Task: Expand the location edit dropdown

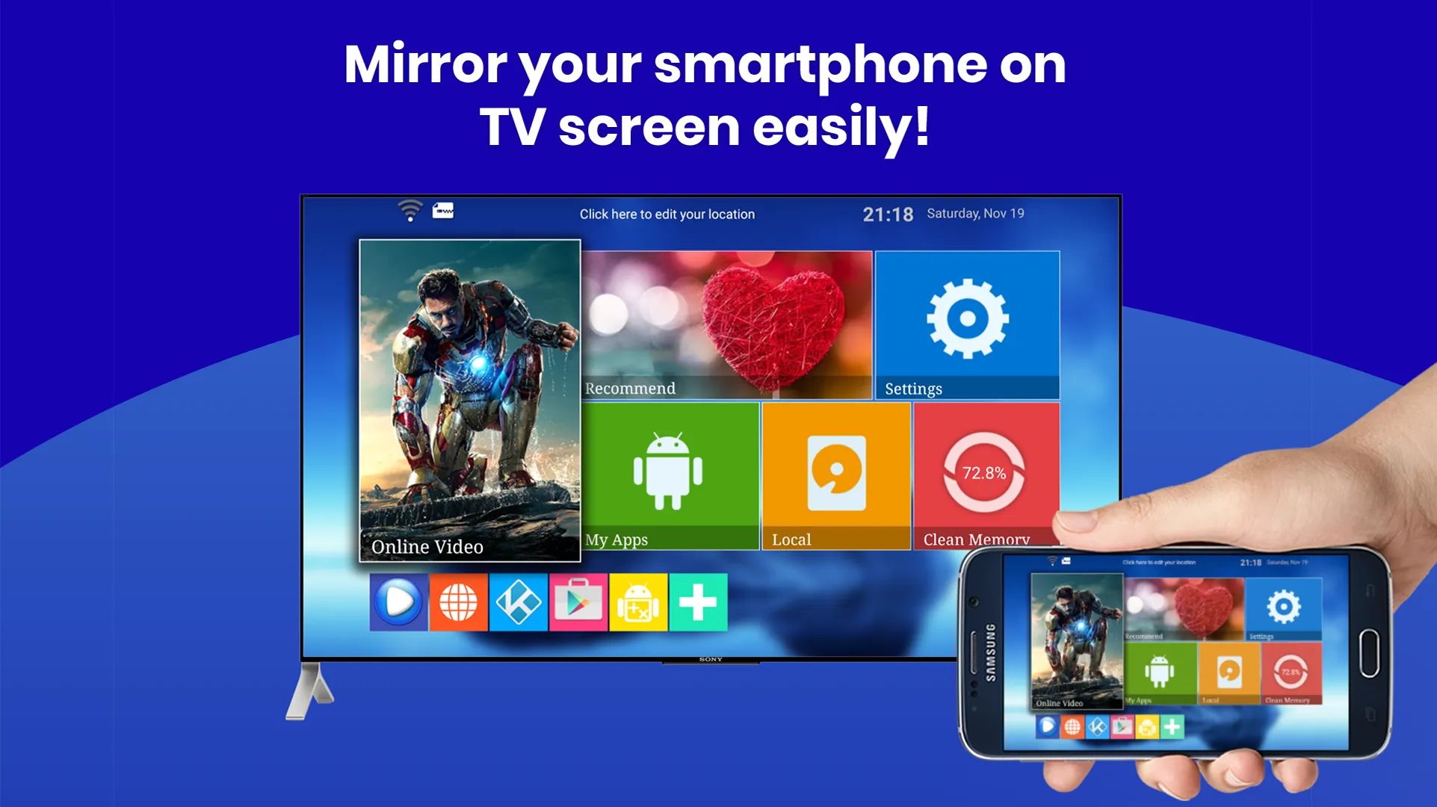Action: [667, 214]
